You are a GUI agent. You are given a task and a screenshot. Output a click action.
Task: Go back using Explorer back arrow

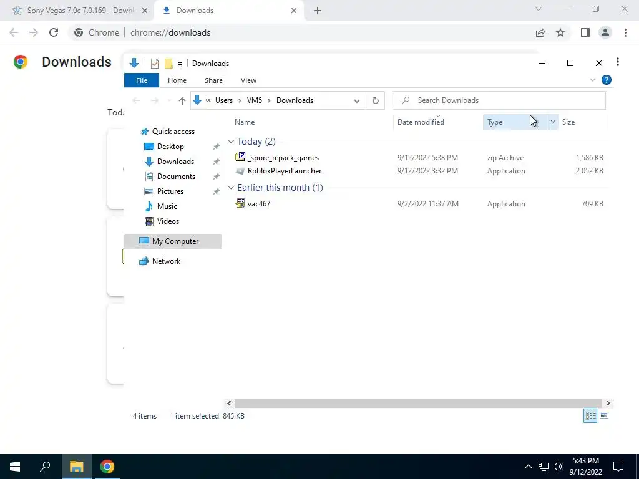(136, 100)
